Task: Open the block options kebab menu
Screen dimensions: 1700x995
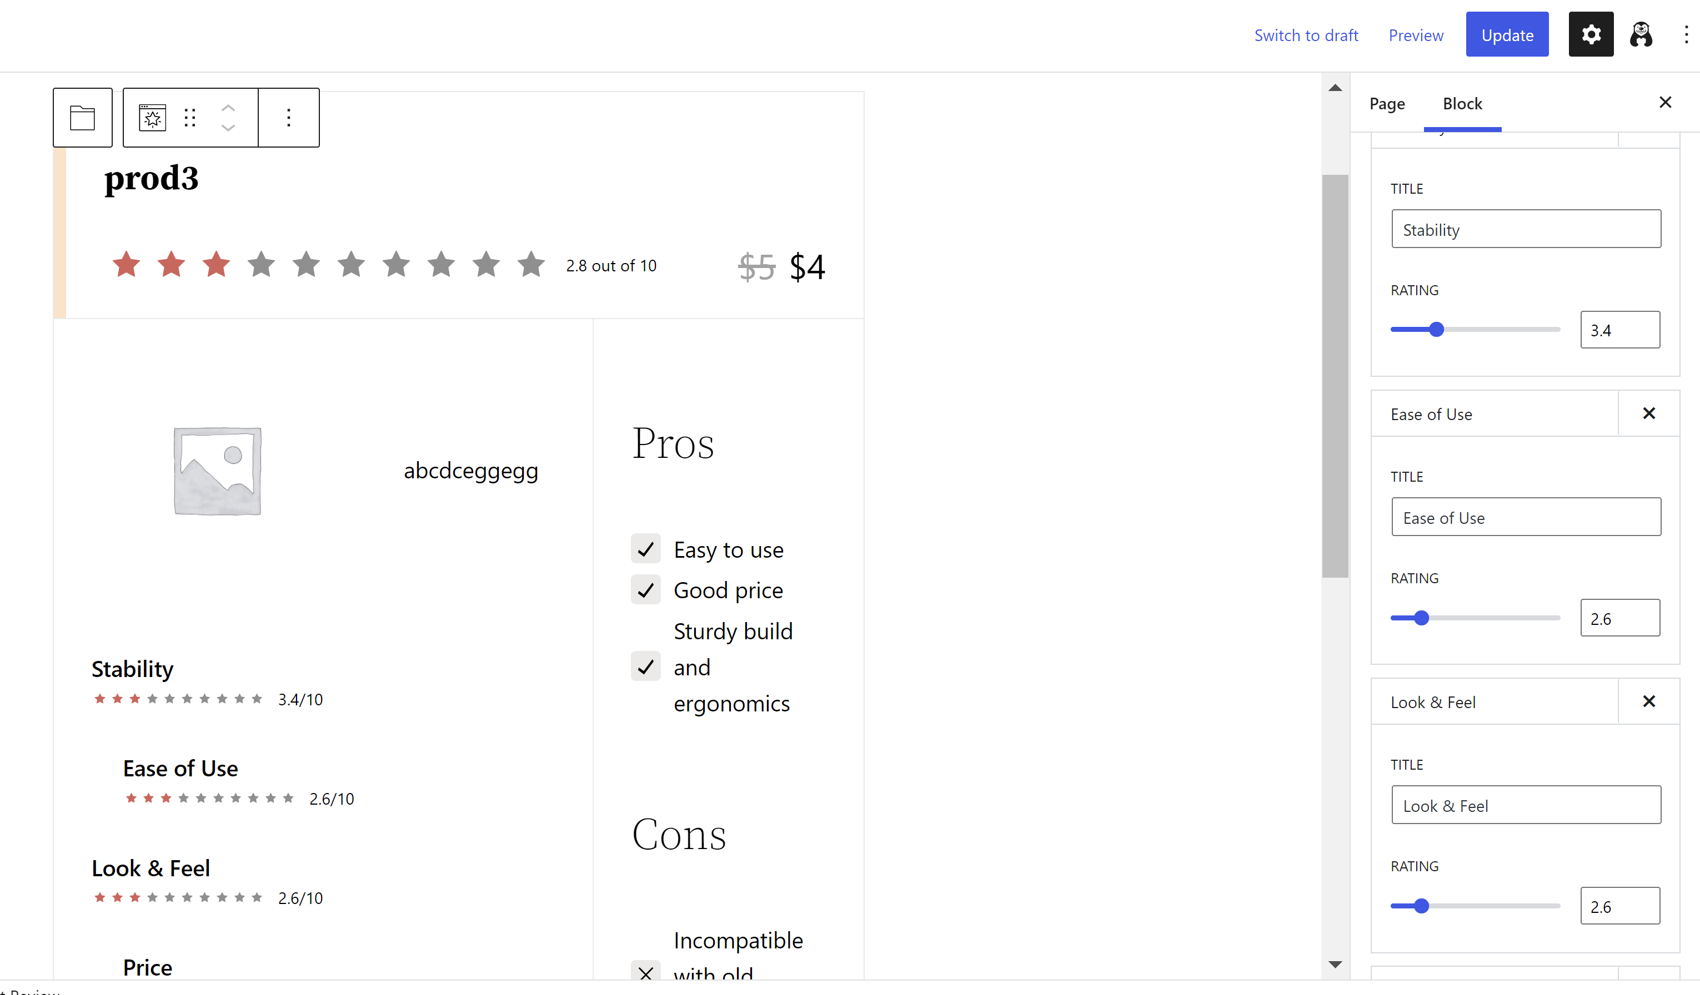Action: (288, 117)
